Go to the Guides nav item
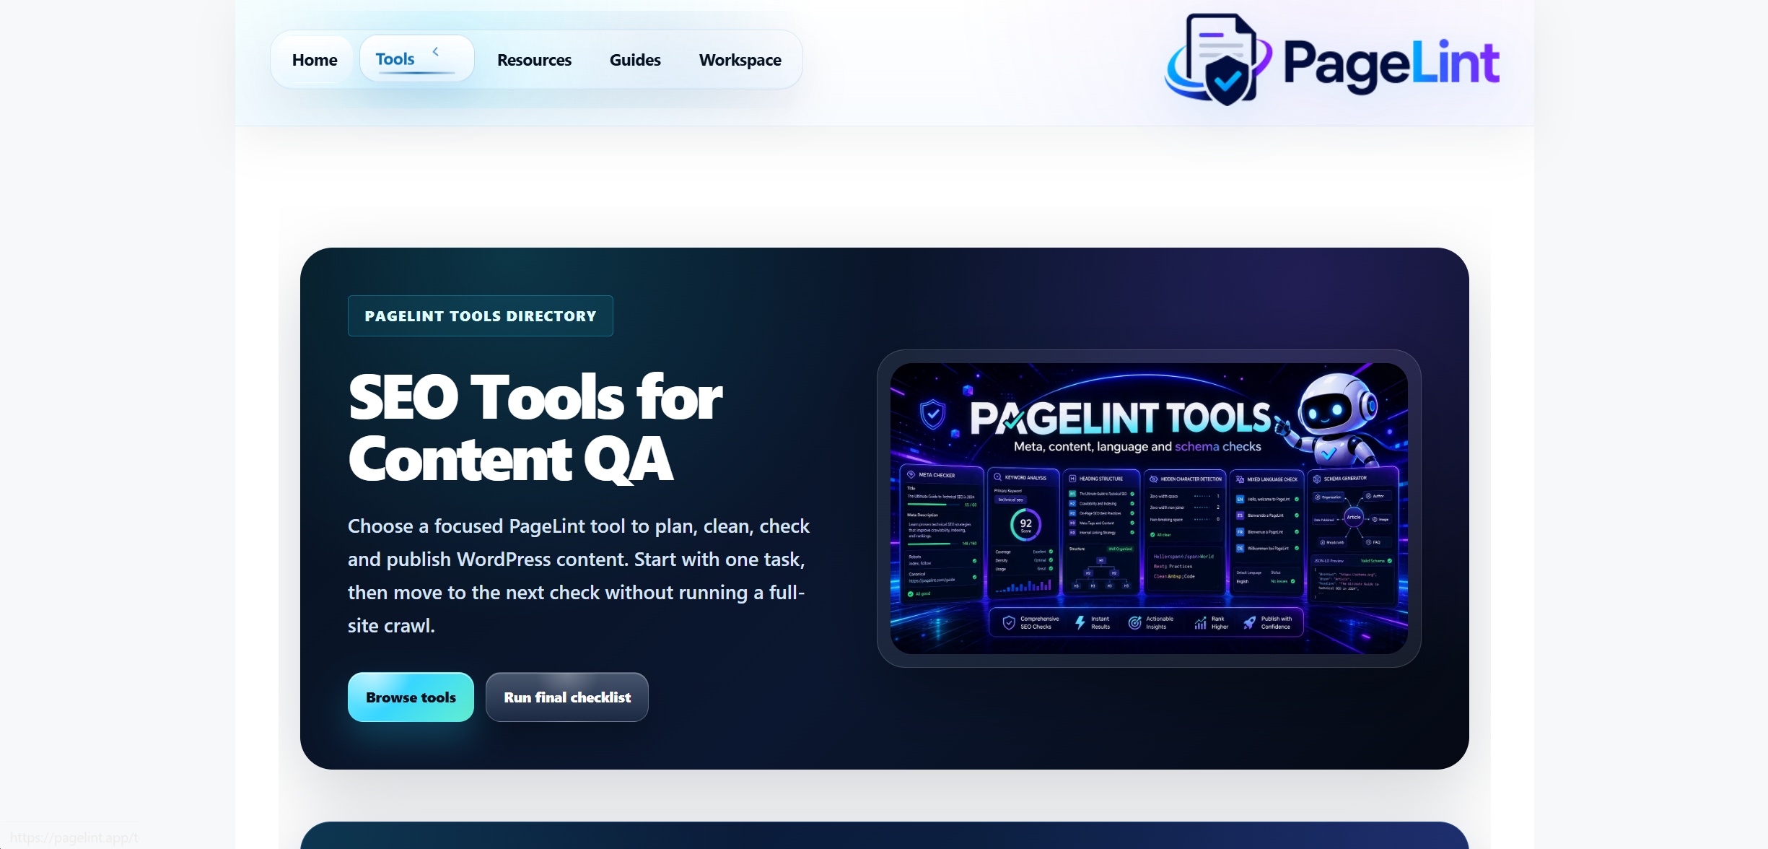 [635, 60]
